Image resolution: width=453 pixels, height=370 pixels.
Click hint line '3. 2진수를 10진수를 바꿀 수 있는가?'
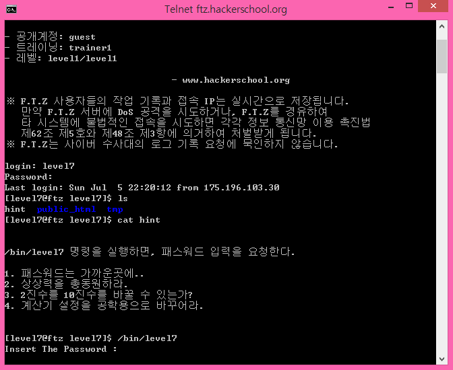point(98,295)
